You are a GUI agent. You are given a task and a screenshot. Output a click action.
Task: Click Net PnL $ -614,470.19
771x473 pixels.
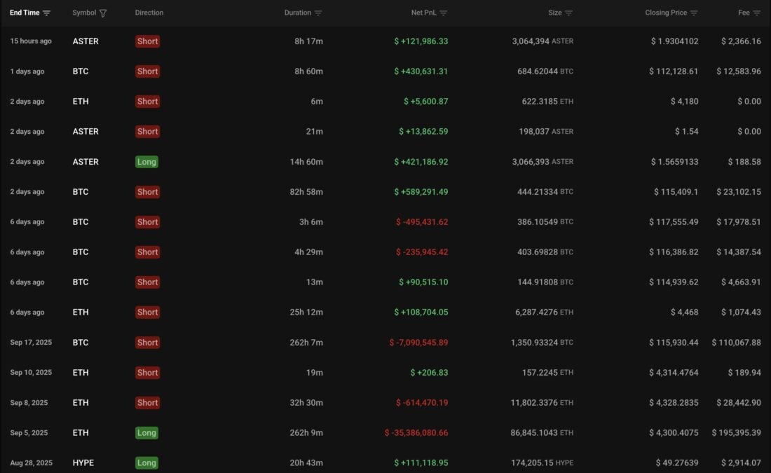click(422, 403)
